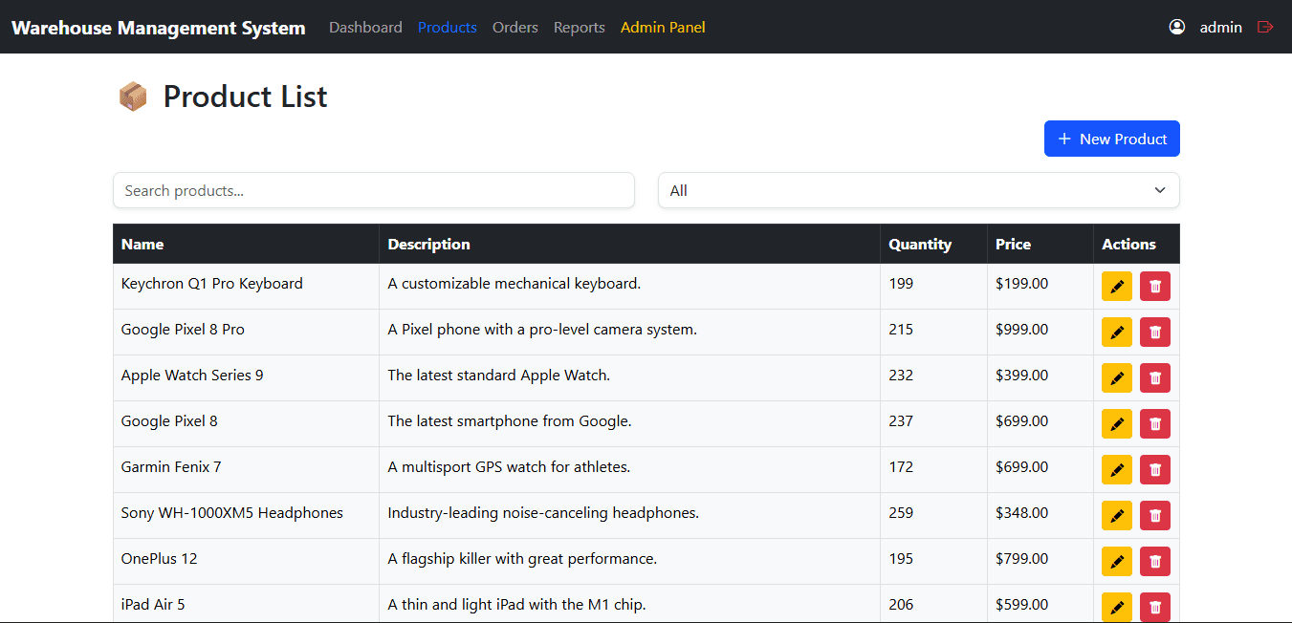1292x623 pixels.
Task: Click the admin user profile icon
Action: coord(1176,27)
